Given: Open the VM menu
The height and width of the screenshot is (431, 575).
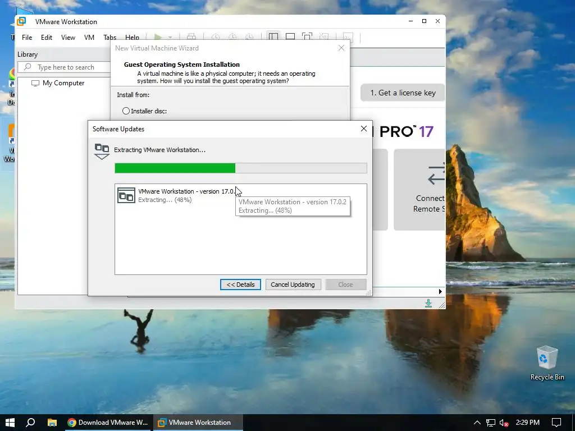Looking at the screenshot, I should click(89, 38).
